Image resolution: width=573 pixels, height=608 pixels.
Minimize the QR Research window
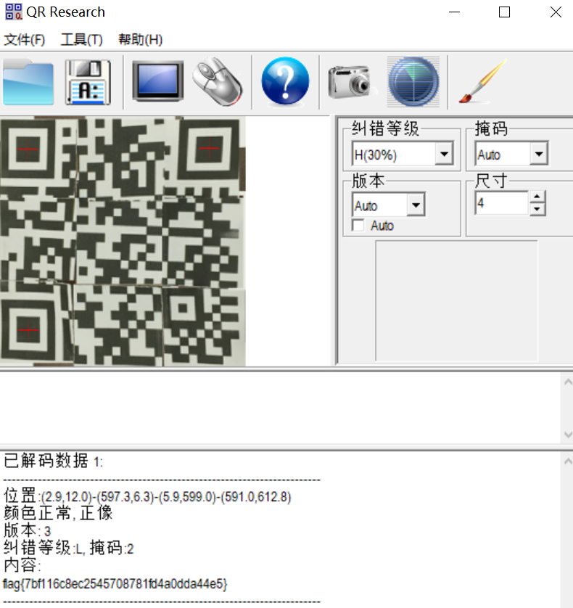(x=454, y=12)
